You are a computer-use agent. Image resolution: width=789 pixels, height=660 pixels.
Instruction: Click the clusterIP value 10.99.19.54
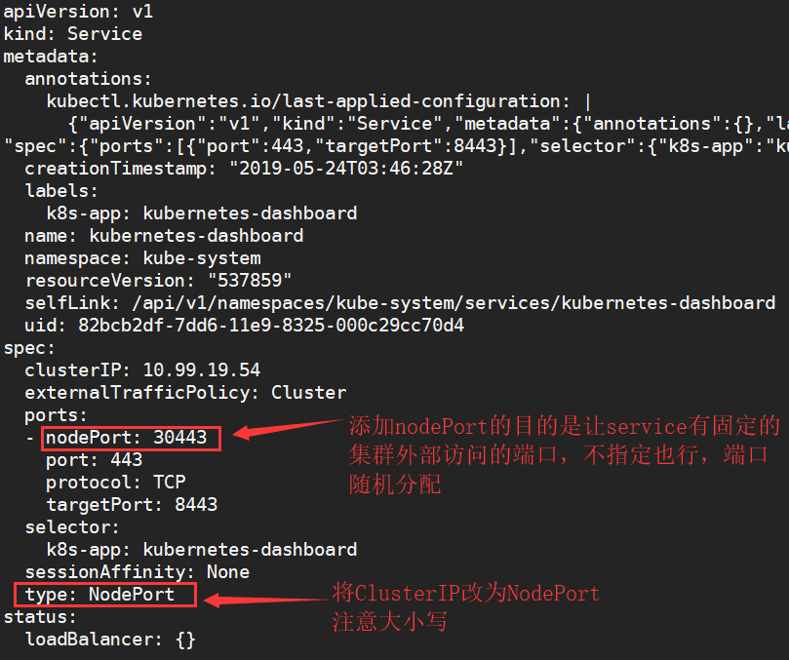tap(202, 370)
